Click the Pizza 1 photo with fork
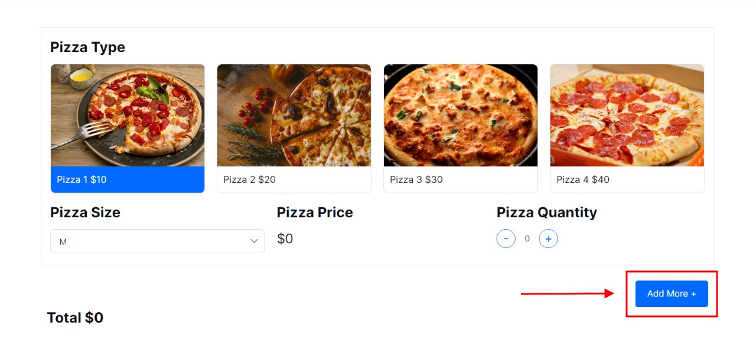The height and width of the screenshot is (340, 756). [x=128, y=115]
